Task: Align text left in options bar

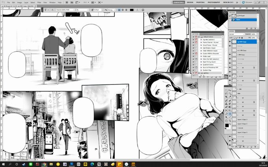Action: [119, 10]
